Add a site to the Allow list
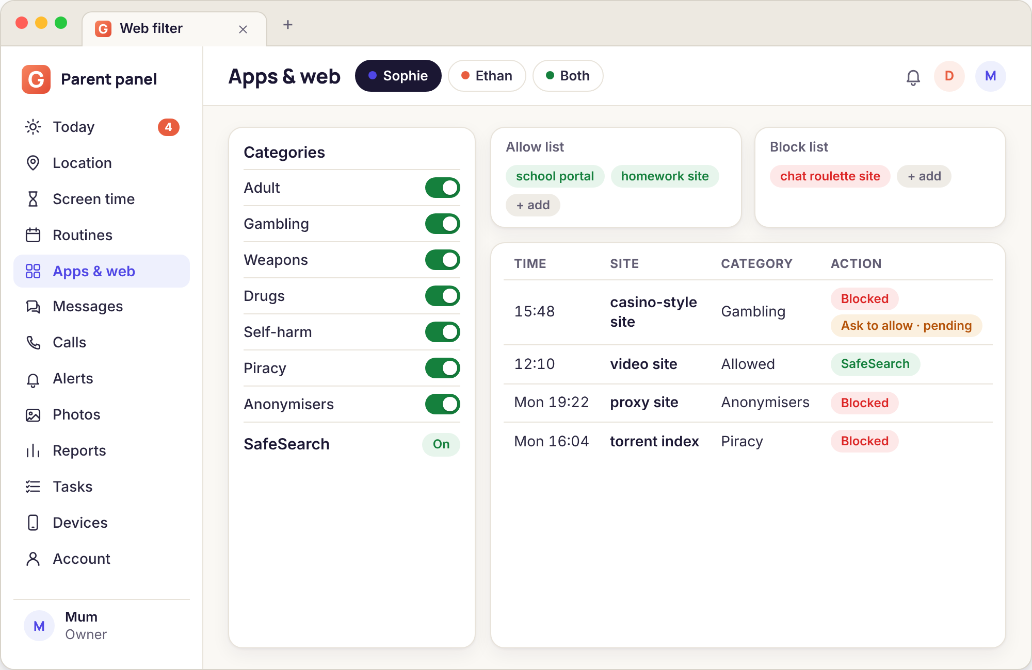Viewport: 1032px width, 670px height. coord(533,205)
